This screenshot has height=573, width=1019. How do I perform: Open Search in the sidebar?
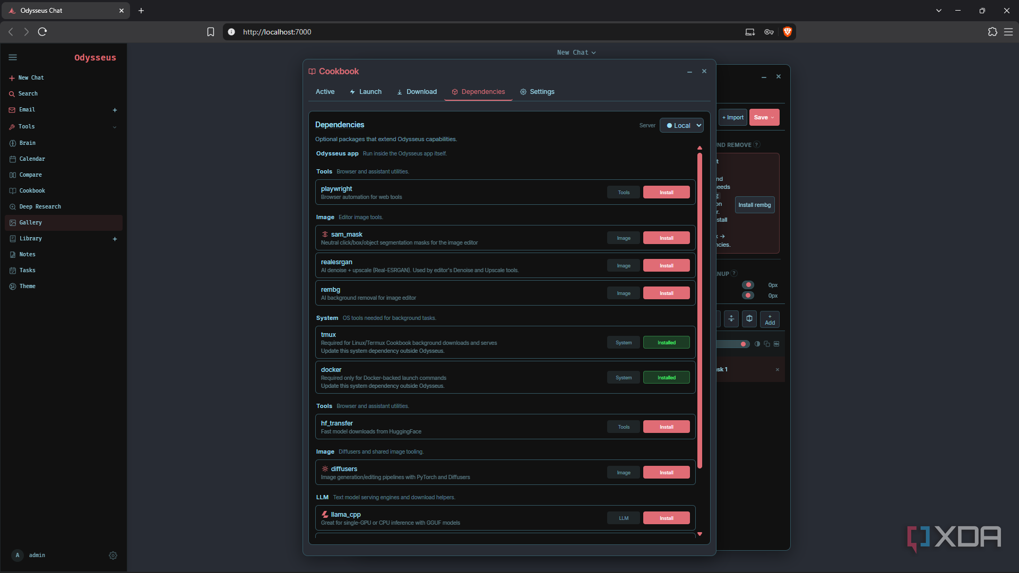[63, 94]
